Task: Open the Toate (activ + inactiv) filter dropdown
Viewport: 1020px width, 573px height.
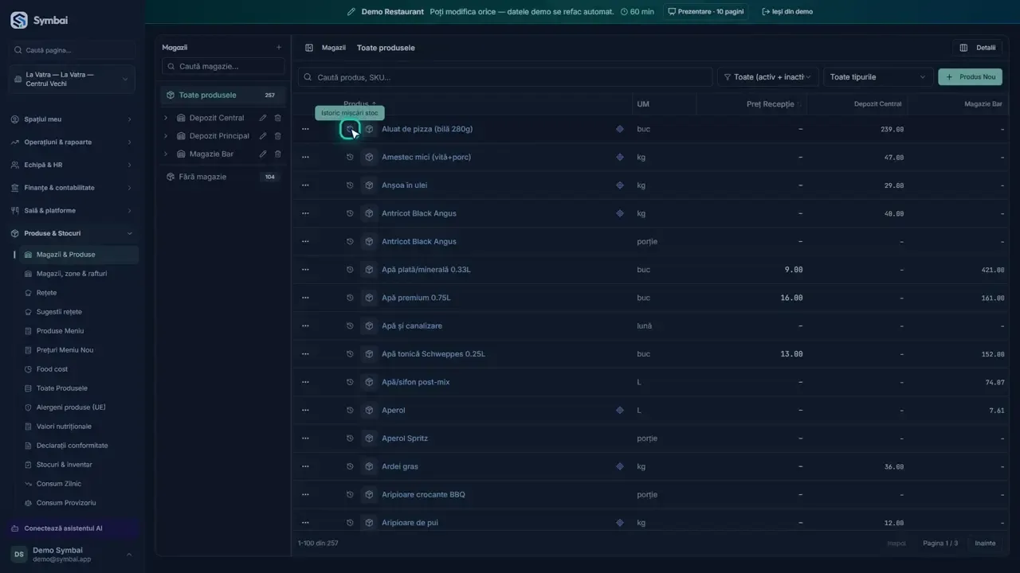Action: click(768, 77)
